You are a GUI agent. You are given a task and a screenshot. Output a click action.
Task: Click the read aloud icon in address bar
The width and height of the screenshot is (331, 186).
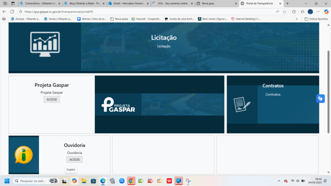pyautogui.click(x=277, y=12)
